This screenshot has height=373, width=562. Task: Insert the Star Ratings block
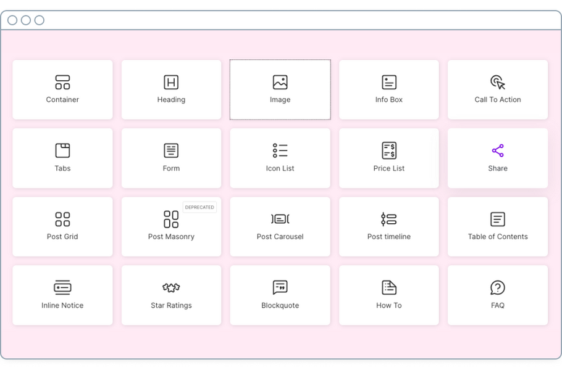coord(171,295)
